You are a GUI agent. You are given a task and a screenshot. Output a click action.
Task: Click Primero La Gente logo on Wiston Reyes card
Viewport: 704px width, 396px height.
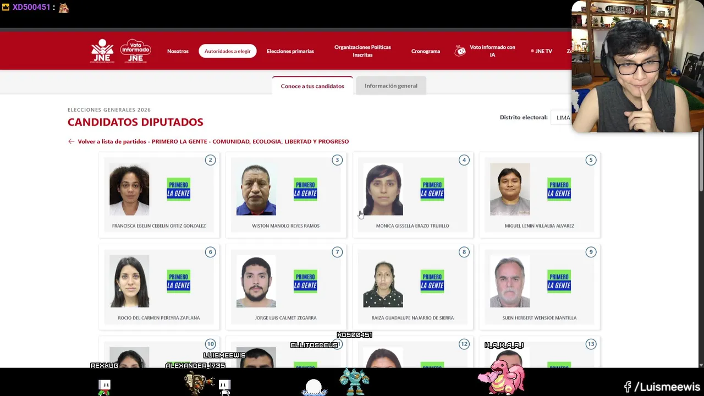point(305,189)
